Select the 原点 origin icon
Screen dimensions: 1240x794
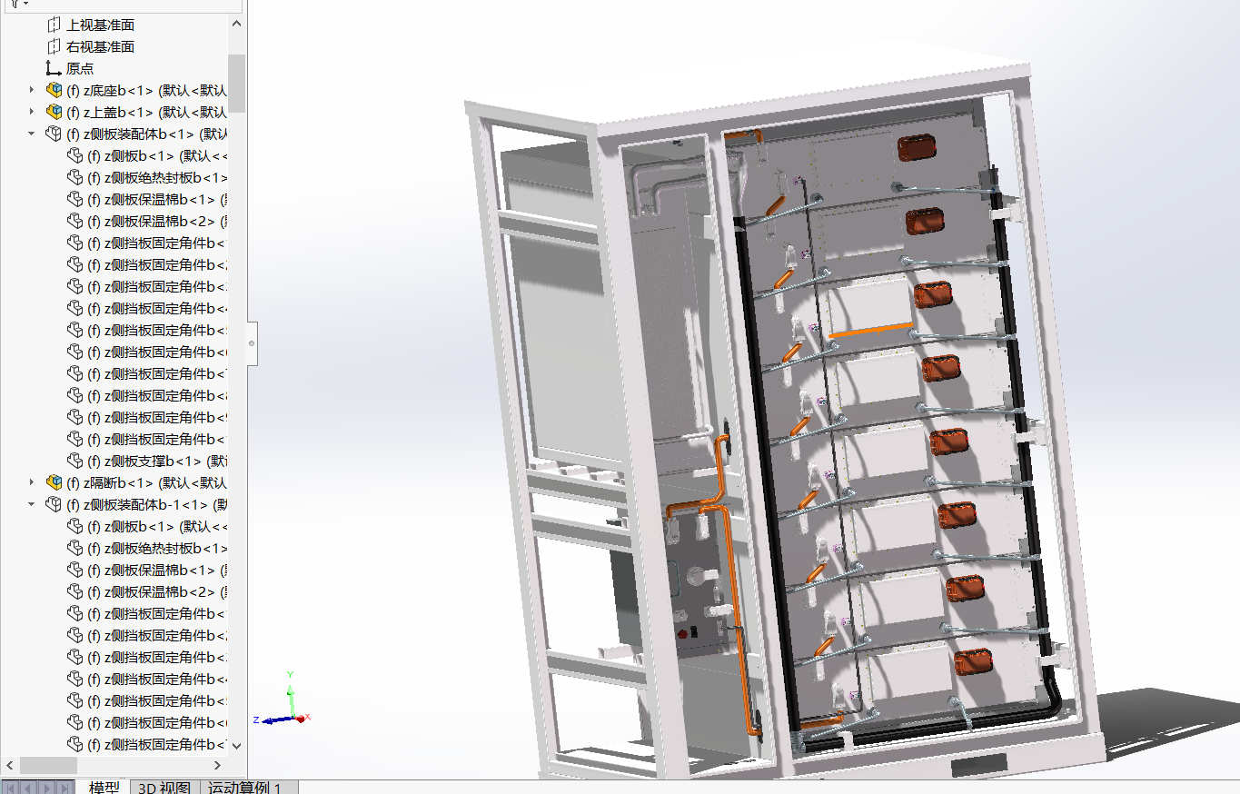(54, 68)
